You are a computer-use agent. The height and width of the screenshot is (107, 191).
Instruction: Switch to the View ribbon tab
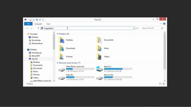48,24
